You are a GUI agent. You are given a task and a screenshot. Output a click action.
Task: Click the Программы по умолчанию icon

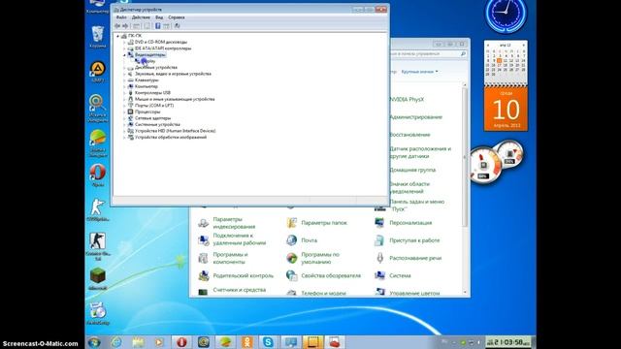pos(291,258)
